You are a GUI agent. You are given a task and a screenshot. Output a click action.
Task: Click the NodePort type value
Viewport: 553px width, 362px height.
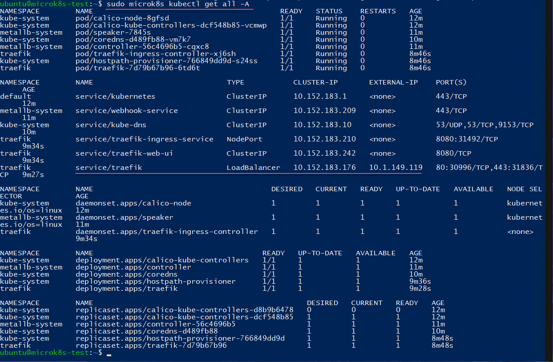245,139
